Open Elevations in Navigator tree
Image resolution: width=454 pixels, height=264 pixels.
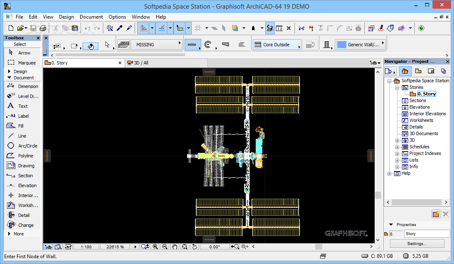(x=419, y=107)
